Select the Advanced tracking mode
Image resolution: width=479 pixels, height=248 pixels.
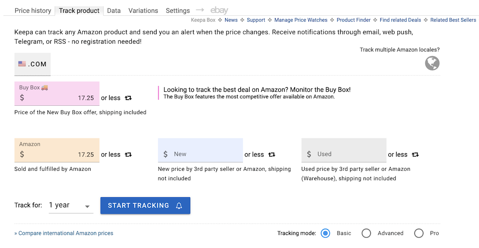tap(366, 233)
